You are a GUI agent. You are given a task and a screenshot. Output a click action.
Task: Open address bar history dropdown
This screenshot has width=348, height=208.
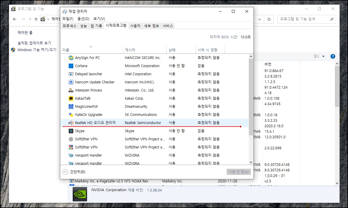260,19
